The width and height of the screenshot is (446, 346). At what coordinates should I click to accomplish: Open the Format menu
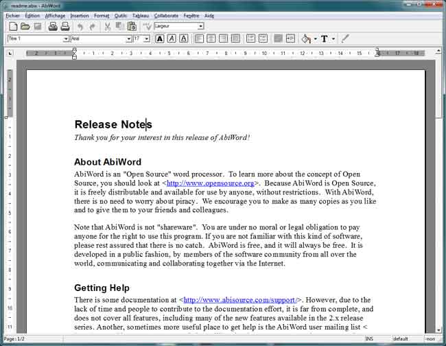[x=102, y=16]
